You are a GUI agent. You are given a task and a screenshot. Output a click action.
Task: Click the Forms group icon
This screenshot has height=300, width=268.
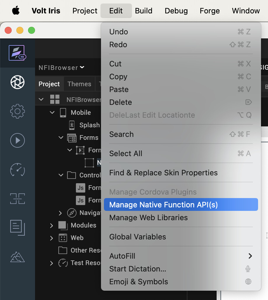click(x=72, y=138)
